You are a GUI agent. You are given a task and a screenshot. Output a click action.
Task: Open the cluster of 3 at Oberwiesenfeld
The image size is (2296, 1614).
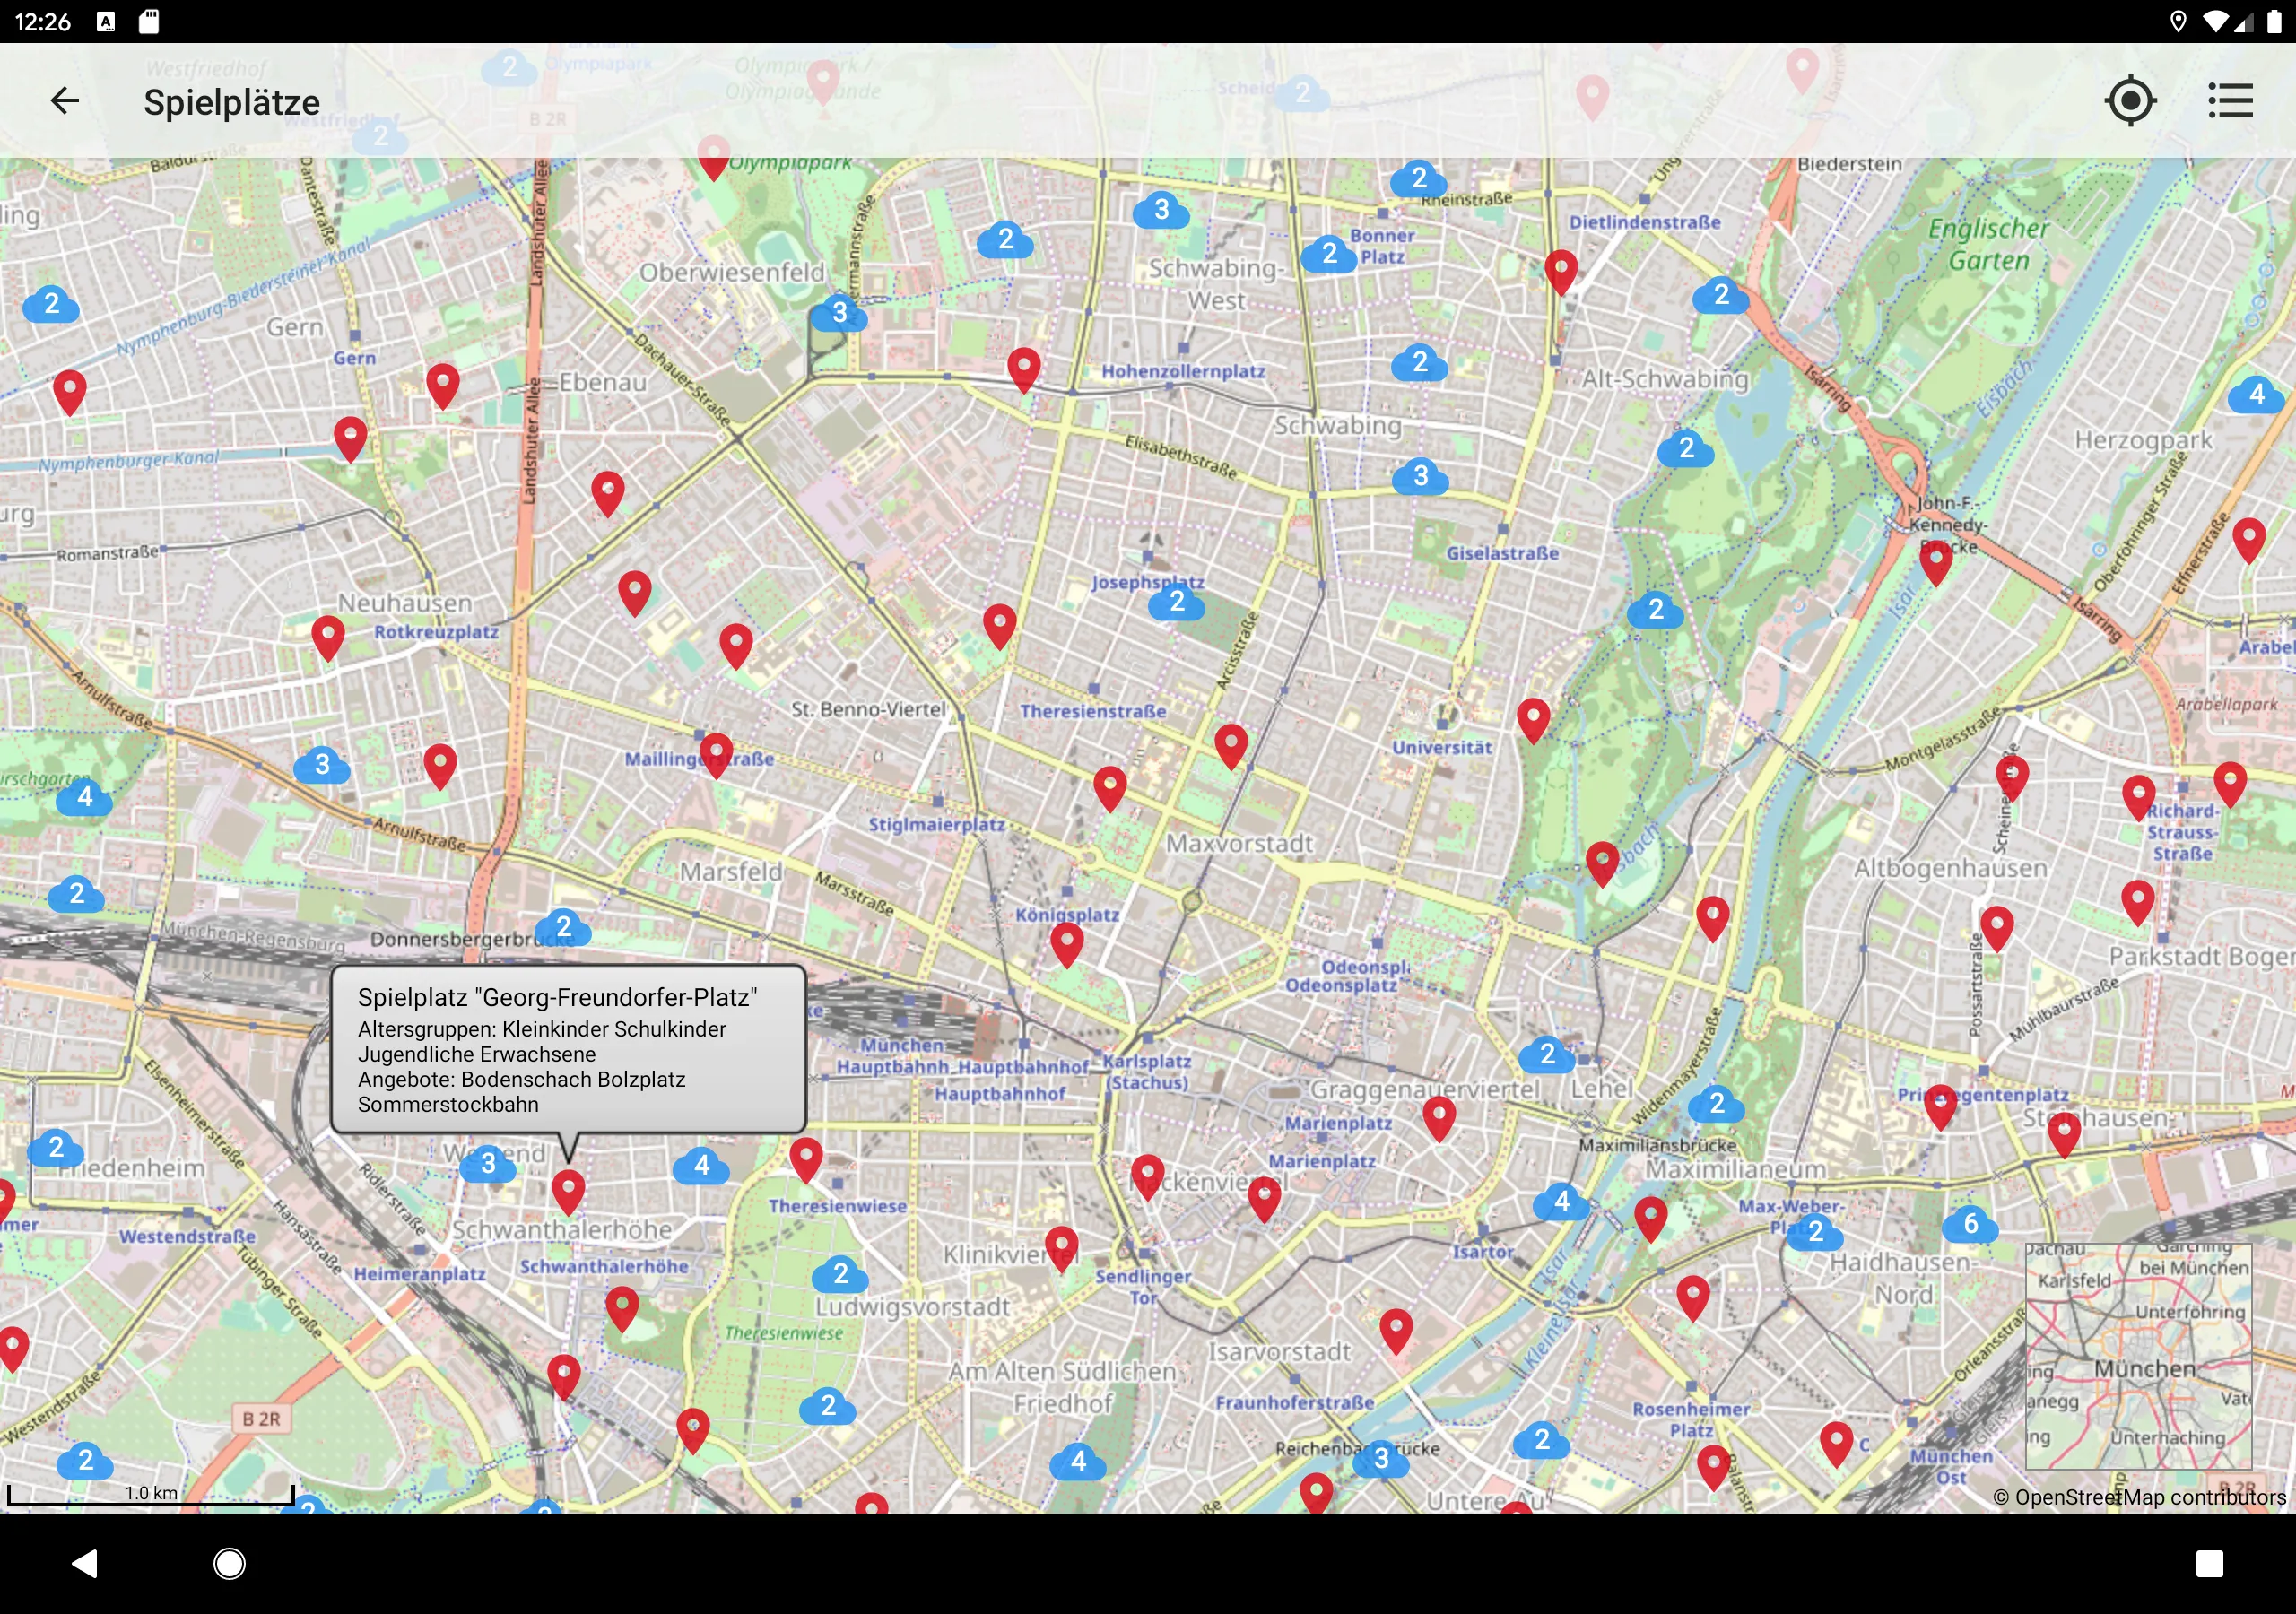(839, 312)
